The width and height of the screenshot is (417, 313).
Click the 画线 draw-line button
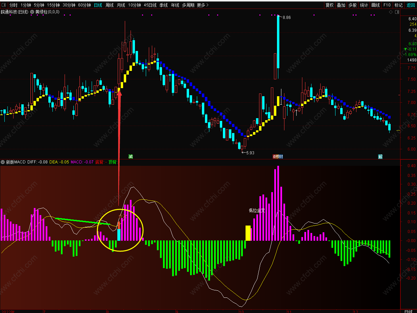pyautogui.click(x=375, y=5)
